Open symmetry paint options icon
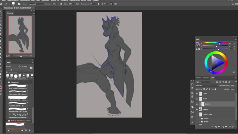 116,4
